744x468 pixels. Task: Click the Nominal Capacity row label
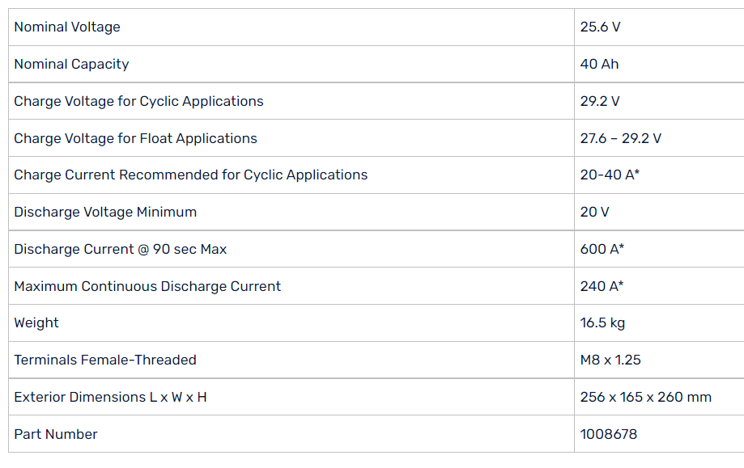pos(71,65)
